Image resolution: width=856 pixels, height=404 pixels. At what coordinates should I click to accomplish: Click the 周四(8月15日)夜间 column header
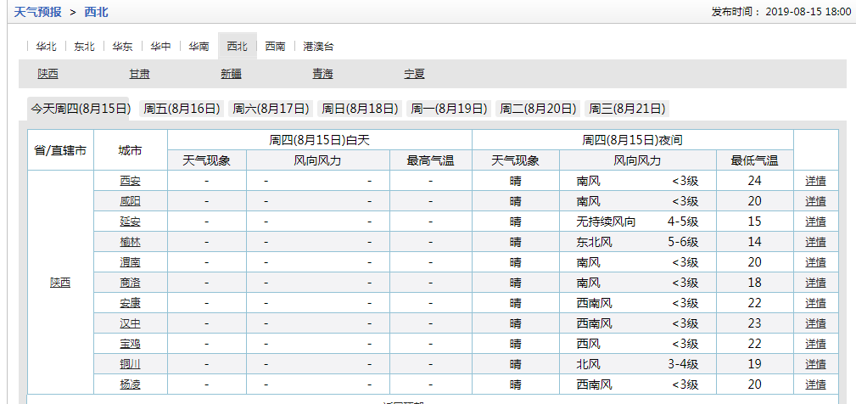[632, 140]
